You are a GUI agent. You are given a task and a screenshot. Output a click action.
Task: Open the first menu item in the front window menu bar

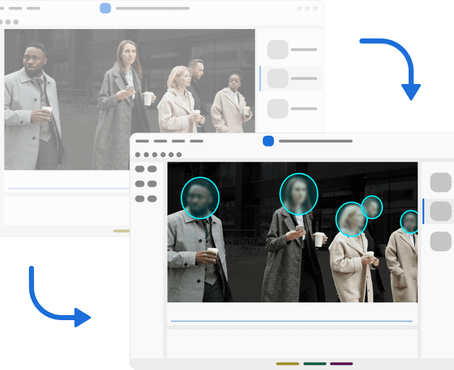pyautogui.click(x=142, y=141)
